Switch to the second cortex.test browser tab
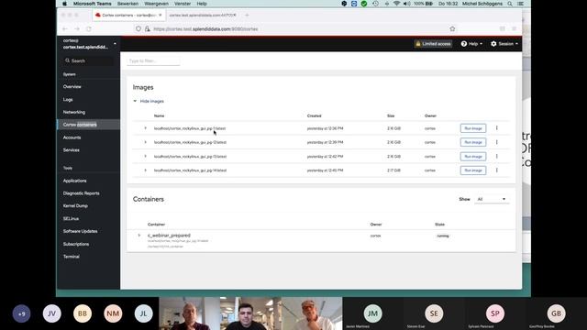The image size is (587, 330). coord(202,15)
